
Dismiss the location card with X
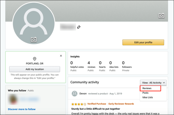61,56
